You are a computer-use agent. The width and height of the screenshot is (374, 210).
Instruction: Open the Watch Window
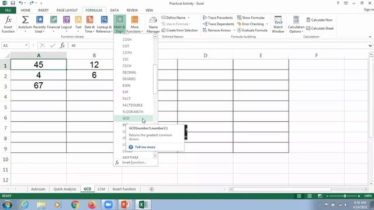coord(278,24)
